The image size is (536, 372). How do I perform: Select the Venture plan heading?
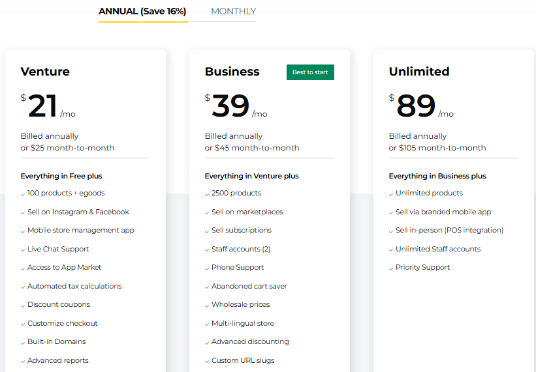(45, 72)
